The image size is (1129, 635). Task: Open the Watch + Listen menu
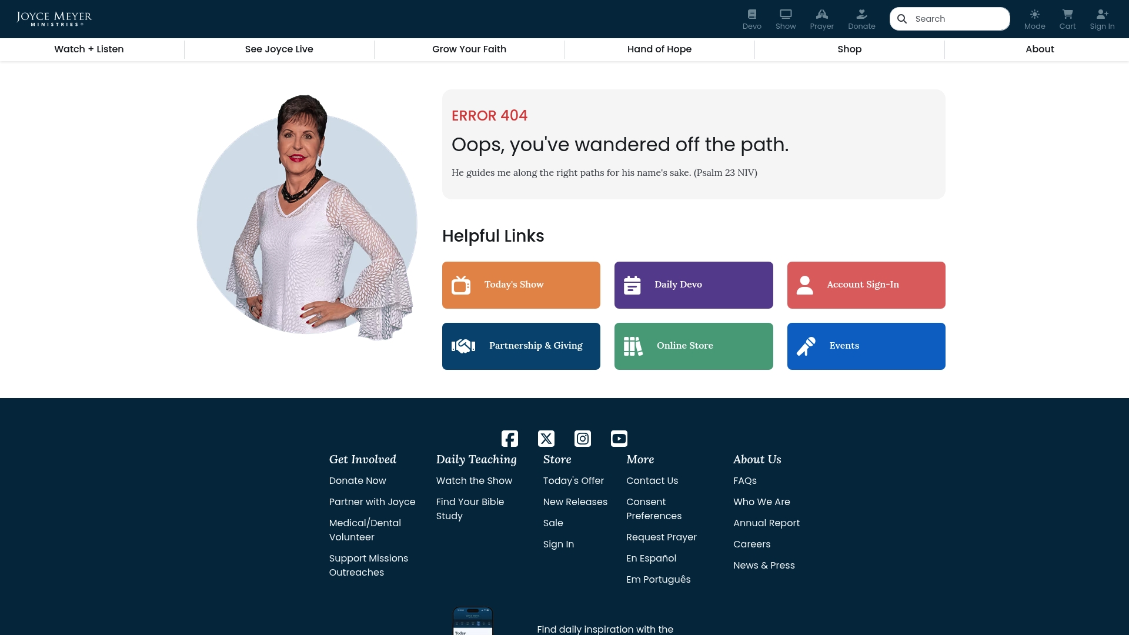pos(89,49)
